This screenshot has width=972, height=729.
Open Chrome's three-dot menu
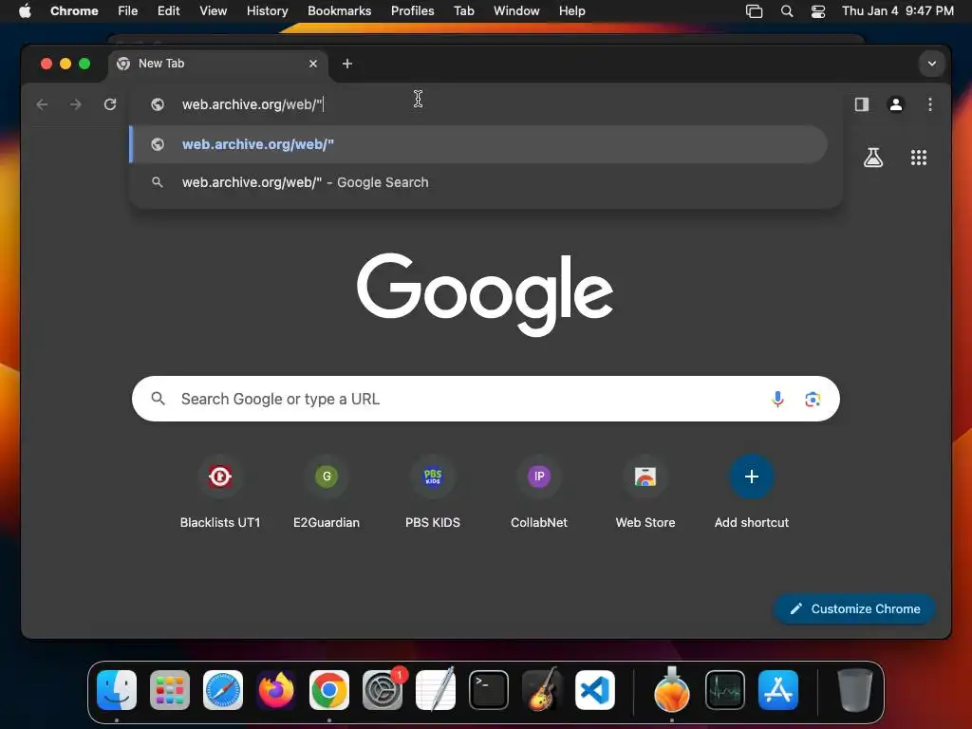[930, 104]
